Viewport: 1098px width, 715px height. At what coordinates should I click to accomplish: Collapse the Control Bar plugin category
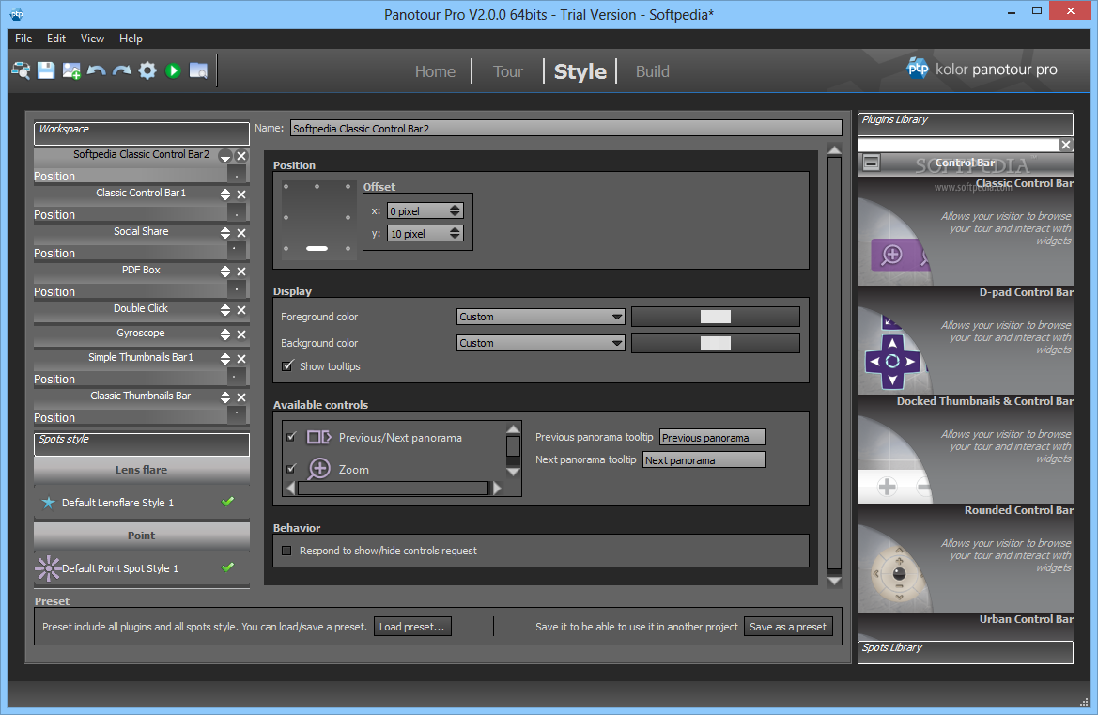871,163
